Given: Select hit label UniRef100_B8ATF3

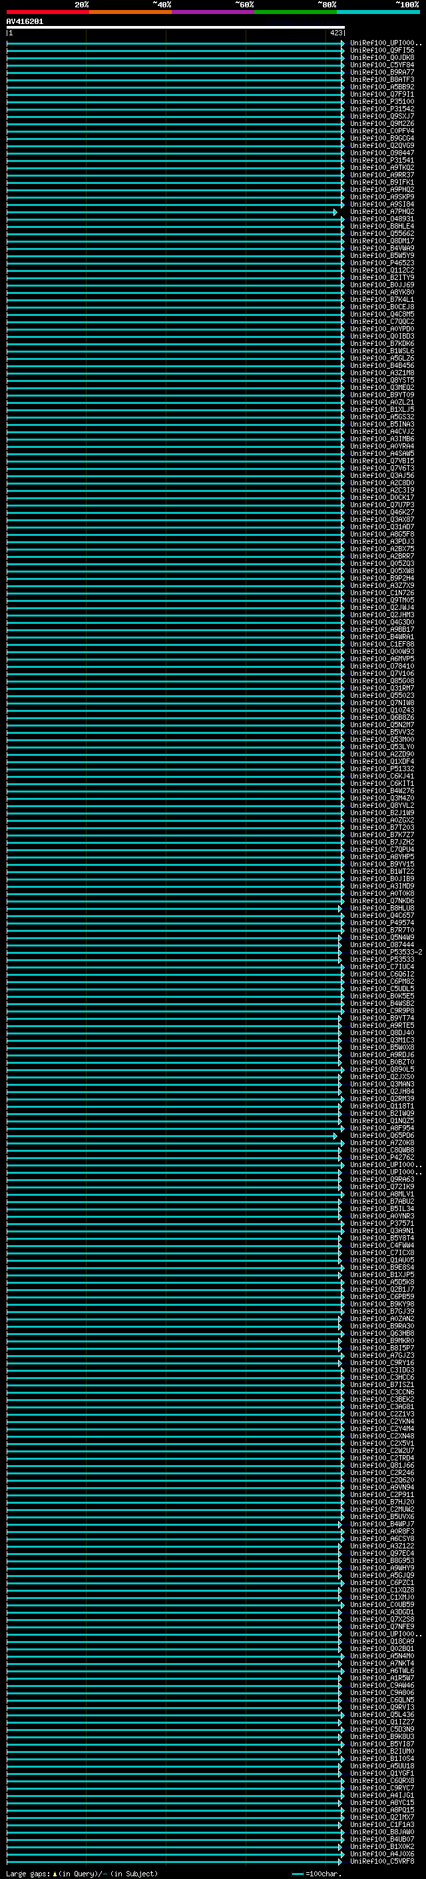Looking at the screenshot, I should 382,80.
